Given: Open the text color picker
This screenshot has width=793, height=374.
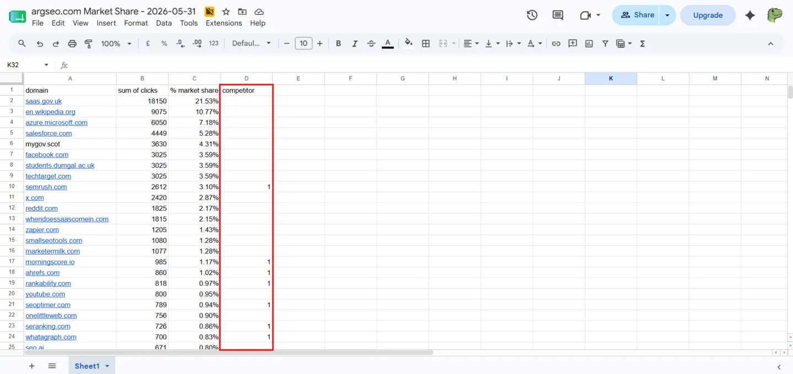Looking at the screenshot, I should pyautogui.click(x=388, y=43).
